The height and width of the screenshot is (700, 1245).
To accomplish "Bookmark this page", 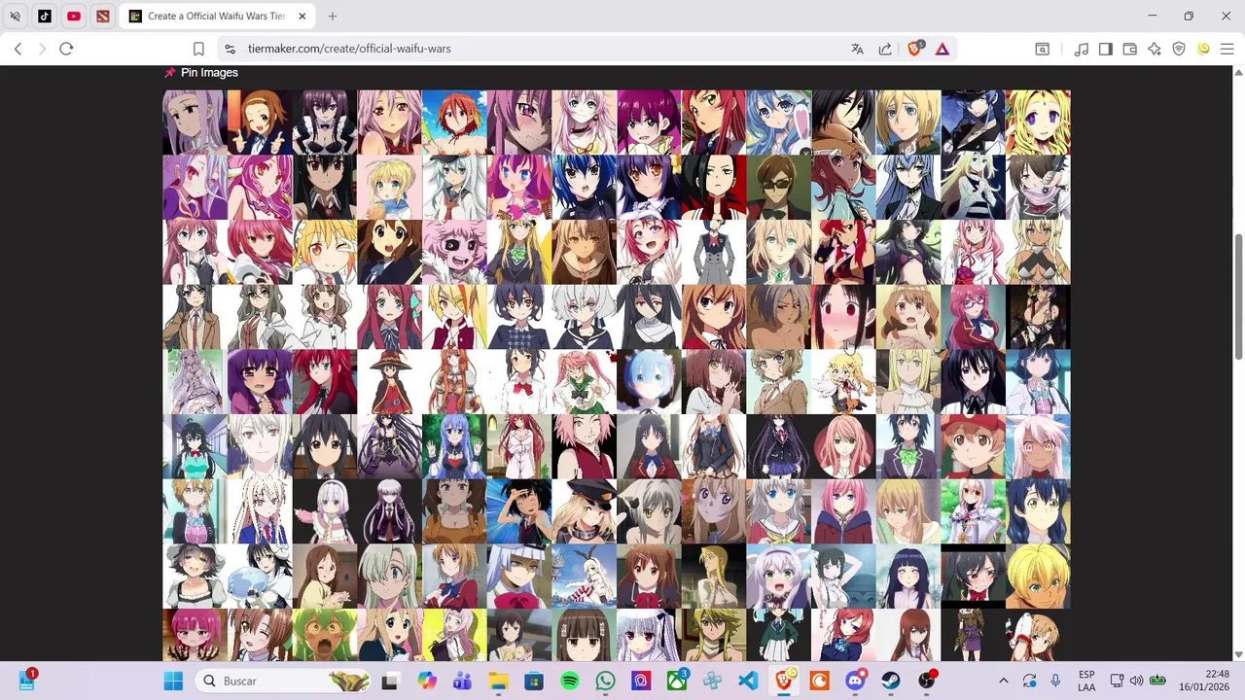I will (x=198, y=49).
